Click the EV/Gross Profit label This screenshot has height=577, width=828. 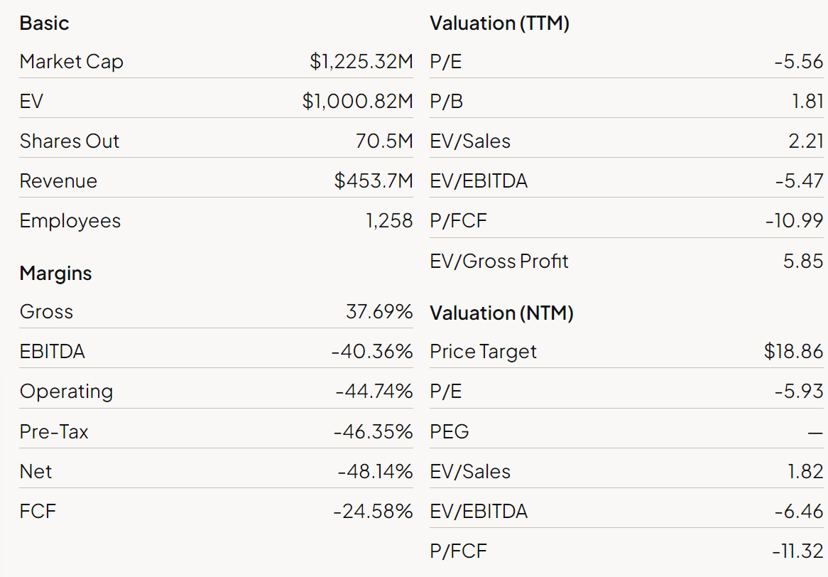(x=499, y=261)
